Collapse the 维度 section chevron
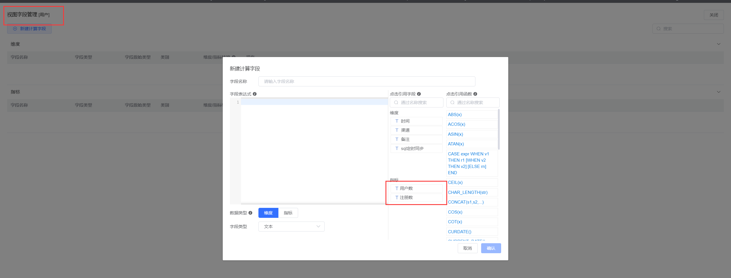Screen dimensions: 731x278 pyautogui.click(x=719, y=44)
